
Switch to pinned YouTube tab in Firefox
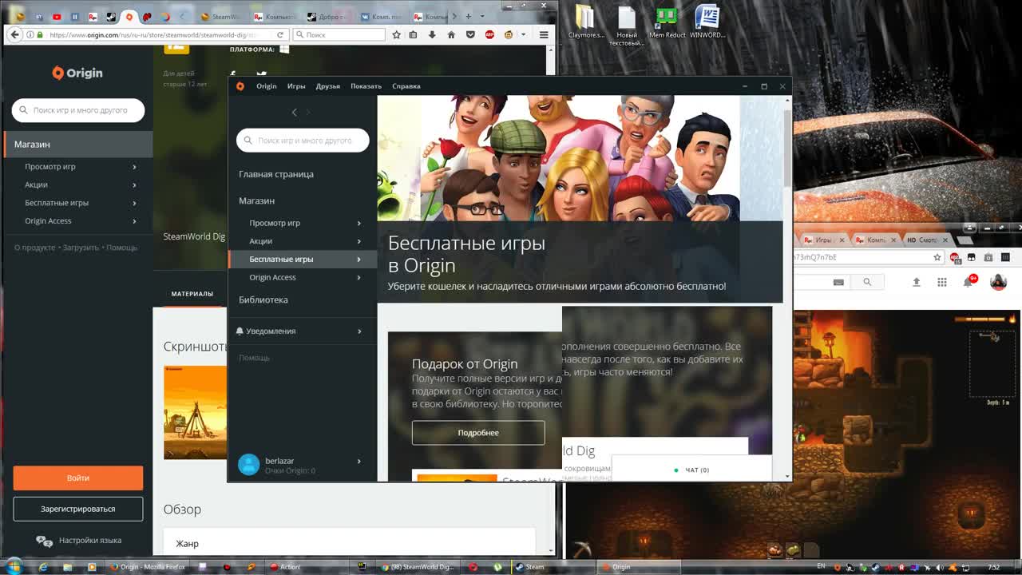(57, 17)
